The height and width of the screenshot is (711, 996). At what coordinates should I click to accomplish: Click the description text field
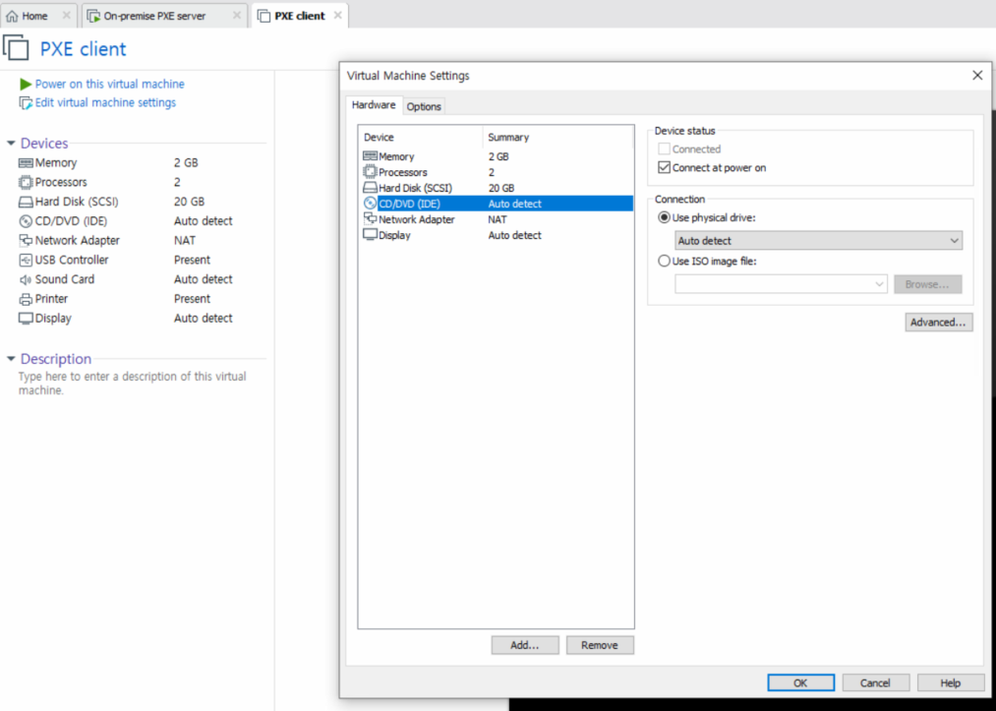pyautogui.click(x=132, y=384)
